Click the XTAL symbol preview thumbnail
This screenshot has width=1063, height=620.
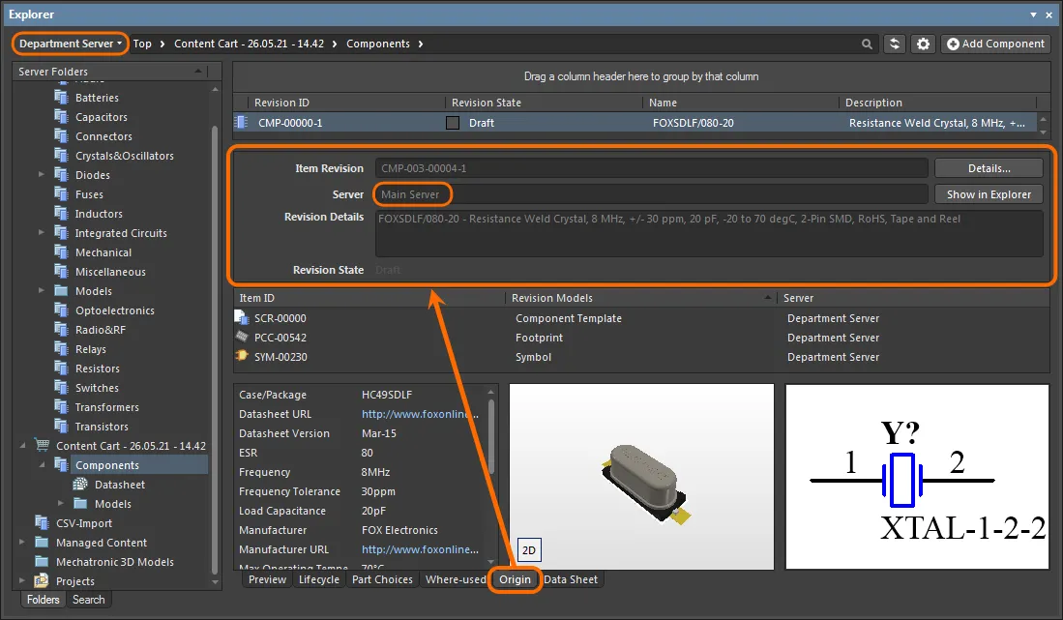917,476
